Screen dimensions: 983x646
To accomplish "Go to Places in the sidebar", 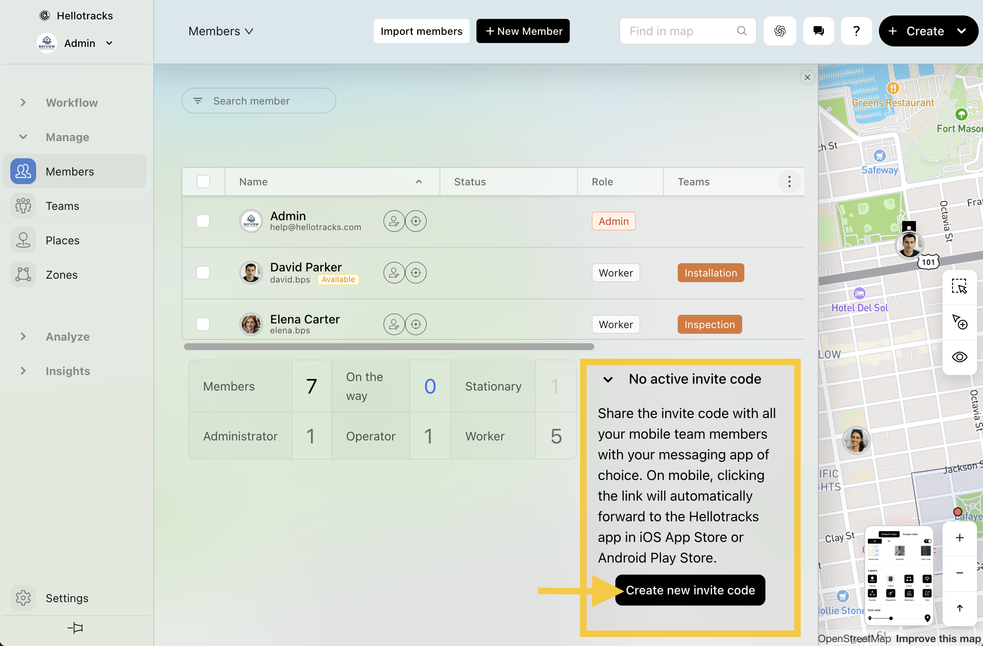I will [x=74, y=240].
